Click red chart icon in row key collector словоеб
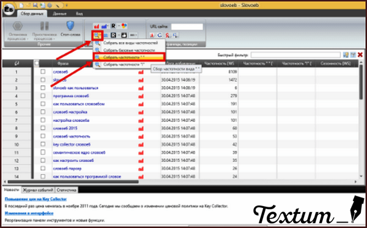 click(x=141, y=144)
